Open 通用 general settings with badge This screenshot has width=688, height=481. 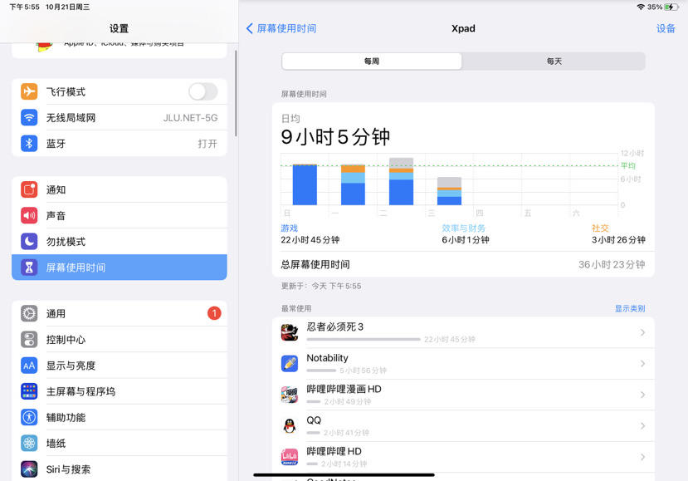[x=120, y=314]
